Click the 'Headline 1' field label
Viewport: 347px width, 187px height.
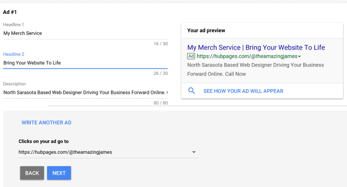[13, 25]
